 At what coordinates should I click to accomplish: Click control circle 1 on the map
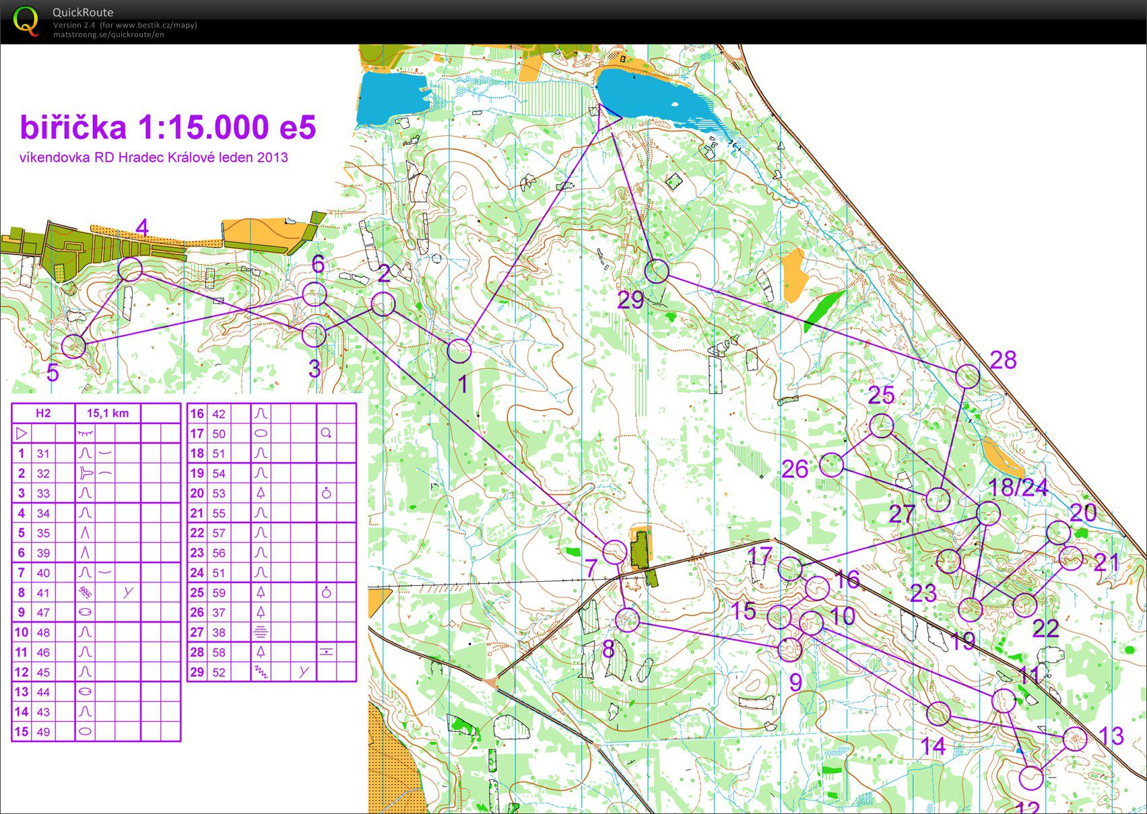459,351
